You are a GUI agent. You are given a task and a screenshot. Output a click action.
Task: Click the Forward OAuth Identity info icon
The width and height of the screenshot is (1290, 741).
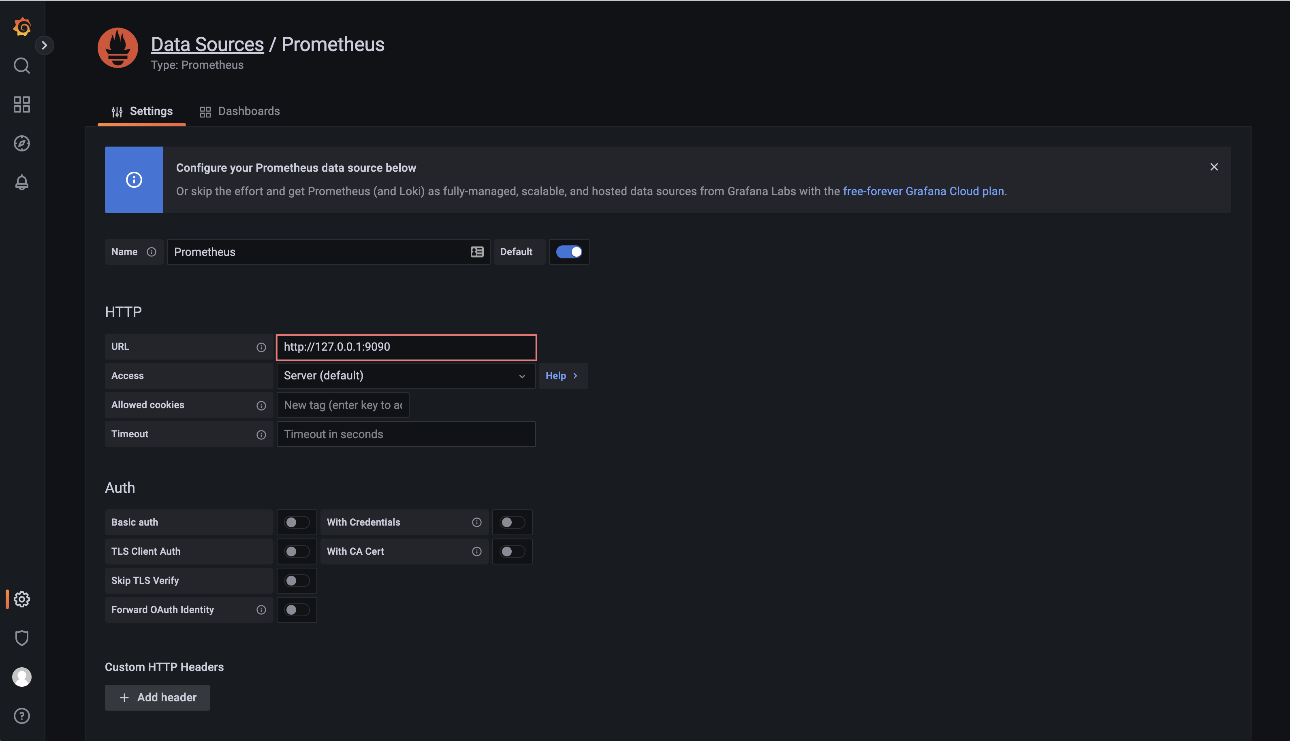click(261, 610)
